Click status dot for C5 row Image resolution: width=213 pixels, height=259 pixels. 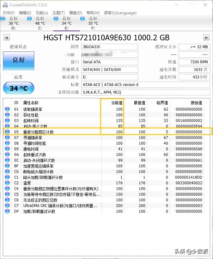(7, 194)
